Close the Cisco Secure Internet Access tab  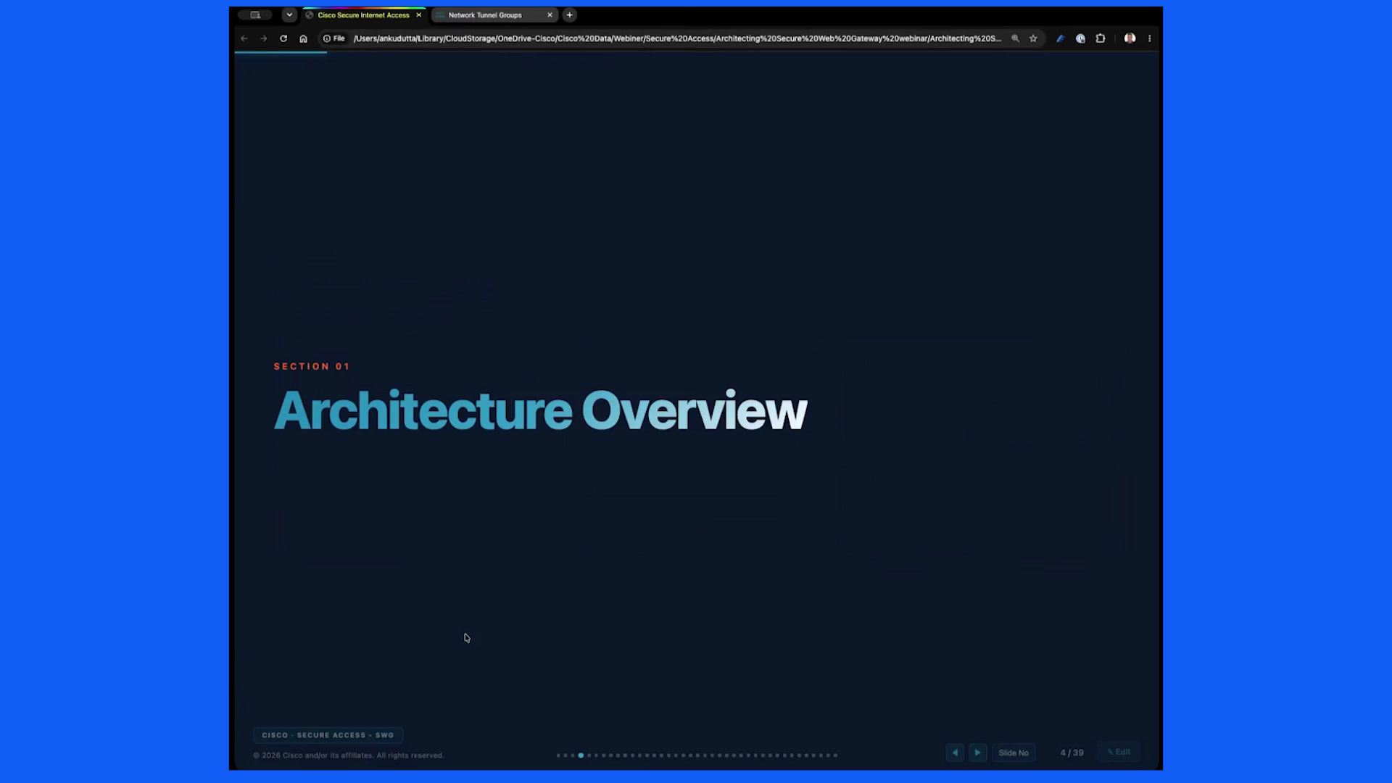tap(418, 14)
